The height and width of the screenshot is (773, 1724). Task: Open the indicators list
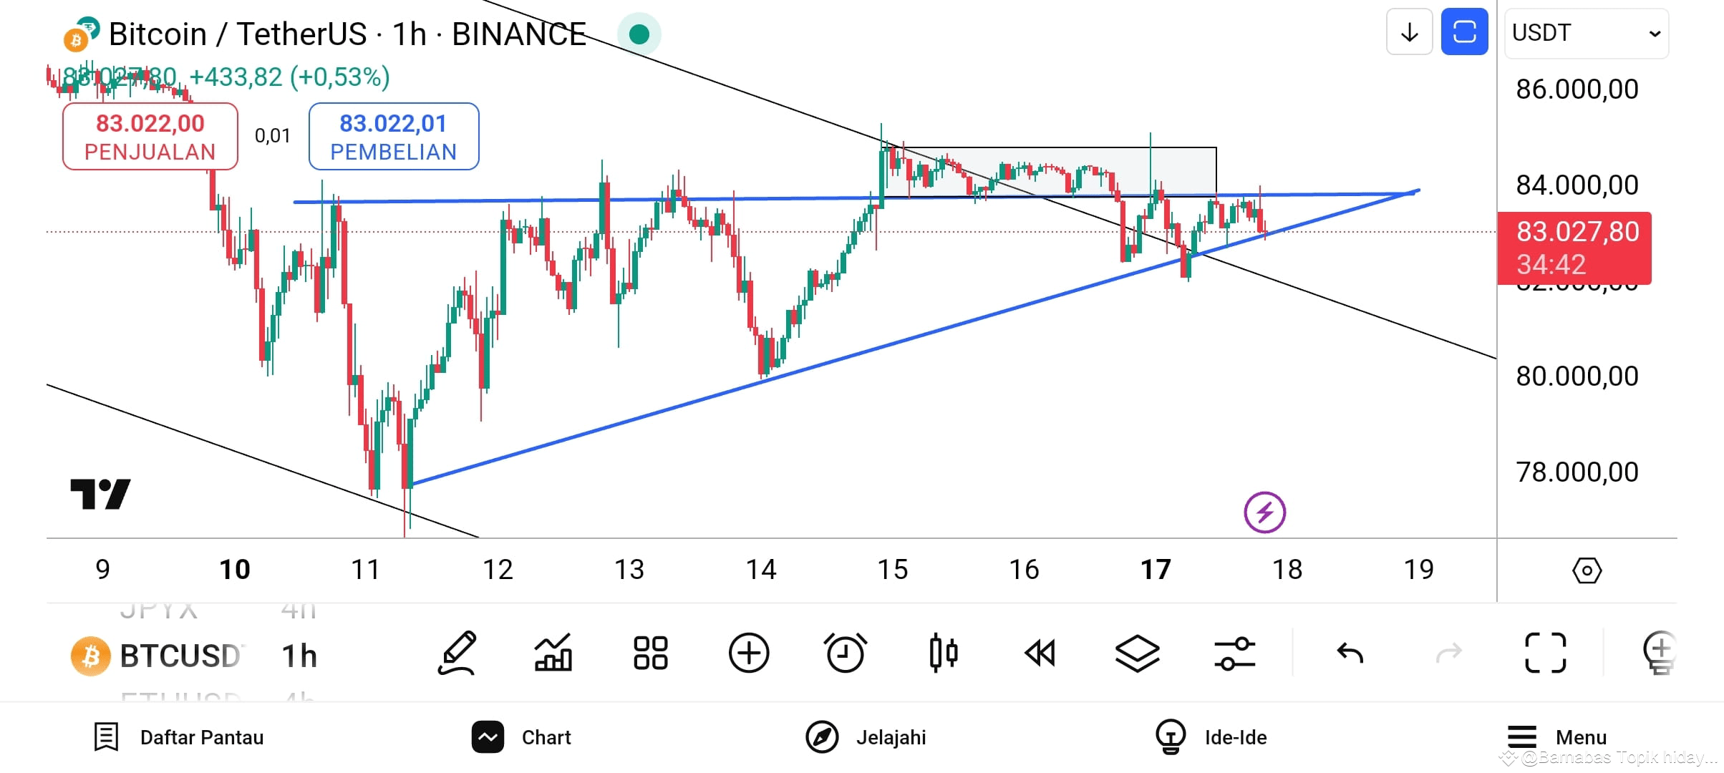click(555, 653)
